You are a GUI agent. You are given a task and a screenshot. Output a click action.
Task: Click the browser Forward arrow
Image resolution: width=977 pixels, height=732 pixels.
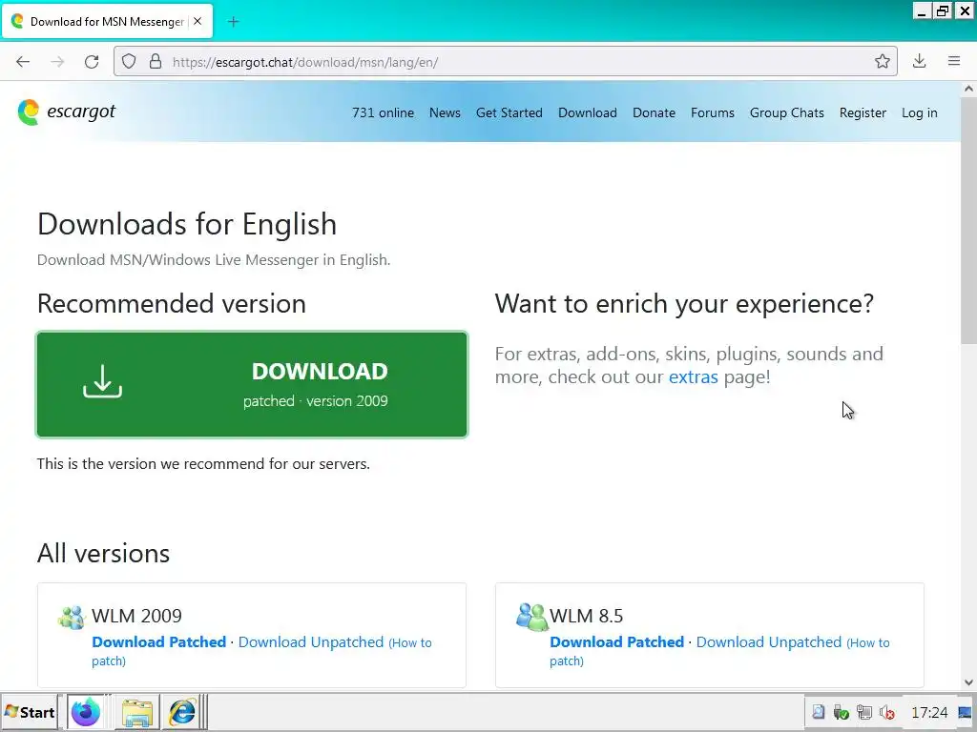coord(57,62)
